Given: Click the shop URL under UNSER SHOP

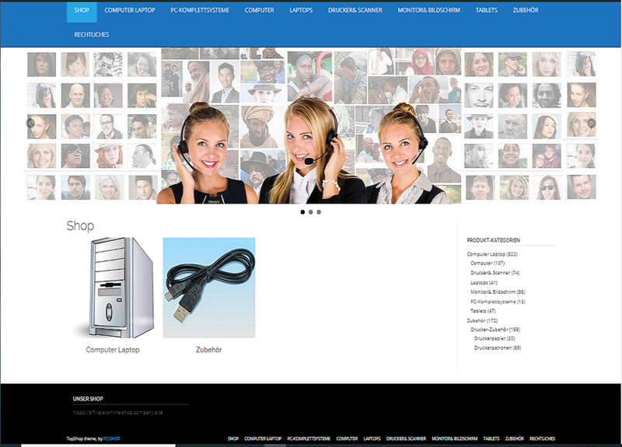Looking at the screenshot, I should tap(118, 413).
